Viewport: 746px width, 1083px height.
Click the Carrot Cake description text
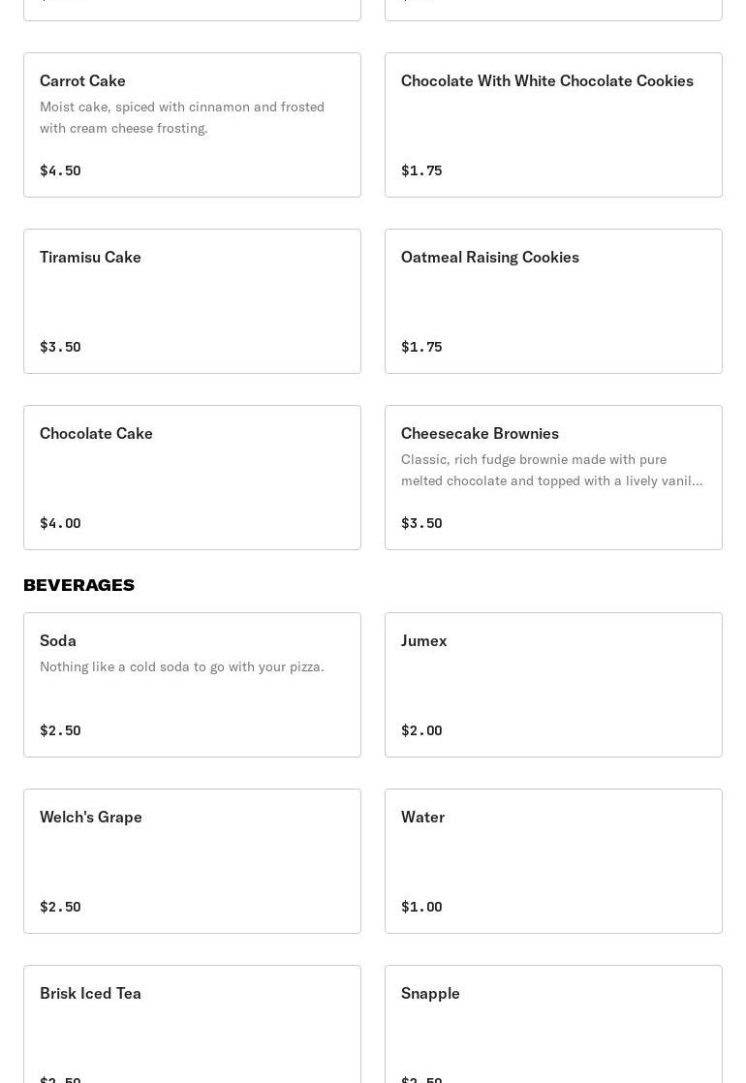pyautogui.click(x=182, y=117)
